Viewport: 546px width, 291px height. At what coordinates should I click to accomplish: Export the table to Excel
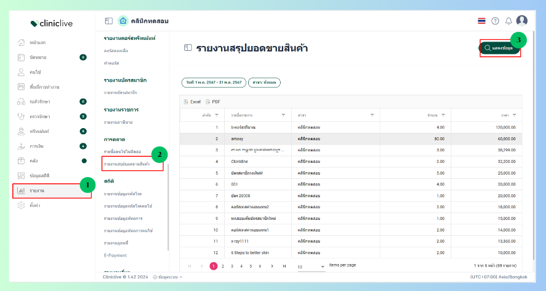[192, 102]
